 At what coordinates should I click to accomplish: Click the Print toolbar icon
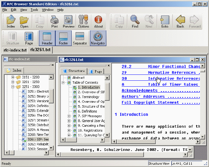[x=55, y=22]
